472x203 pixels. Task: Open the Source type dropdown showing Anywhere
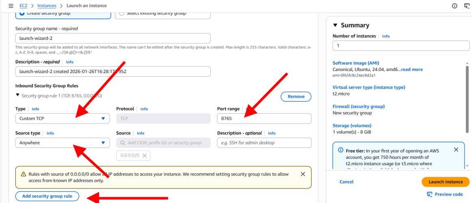(63, 143)
